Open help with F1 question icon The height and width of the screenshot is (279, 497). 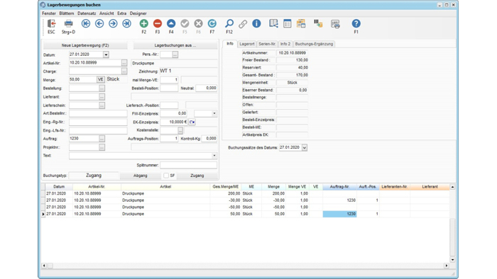(x=356, y=23)
